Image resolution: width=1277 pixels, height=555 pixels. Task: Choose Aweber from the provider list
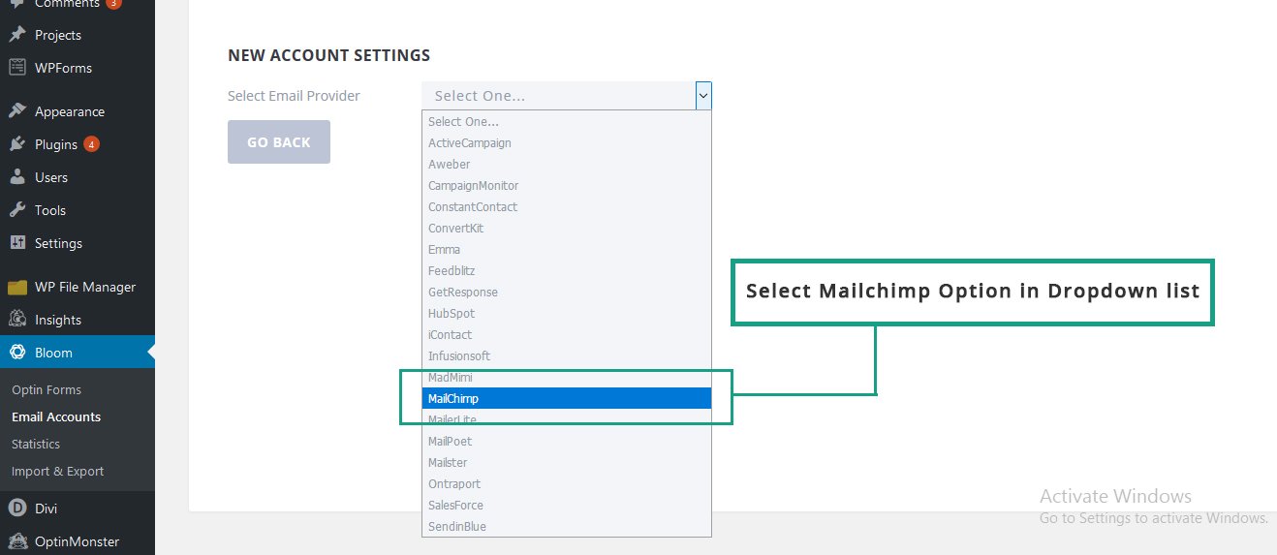[x=567, y=164]
